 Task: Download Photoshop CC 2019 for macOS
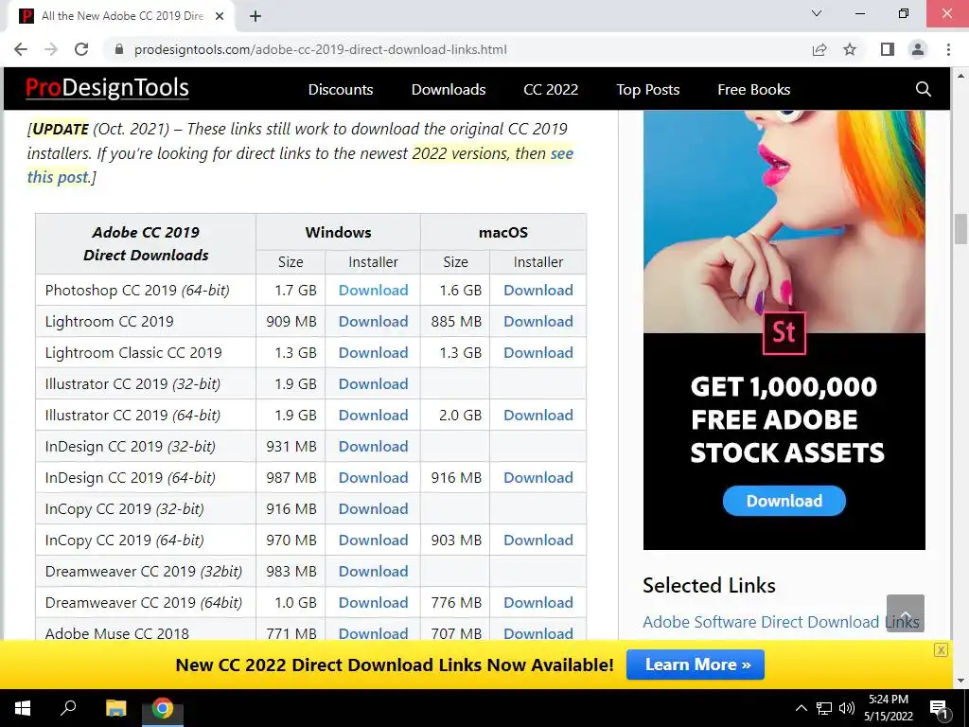(538, 290)
